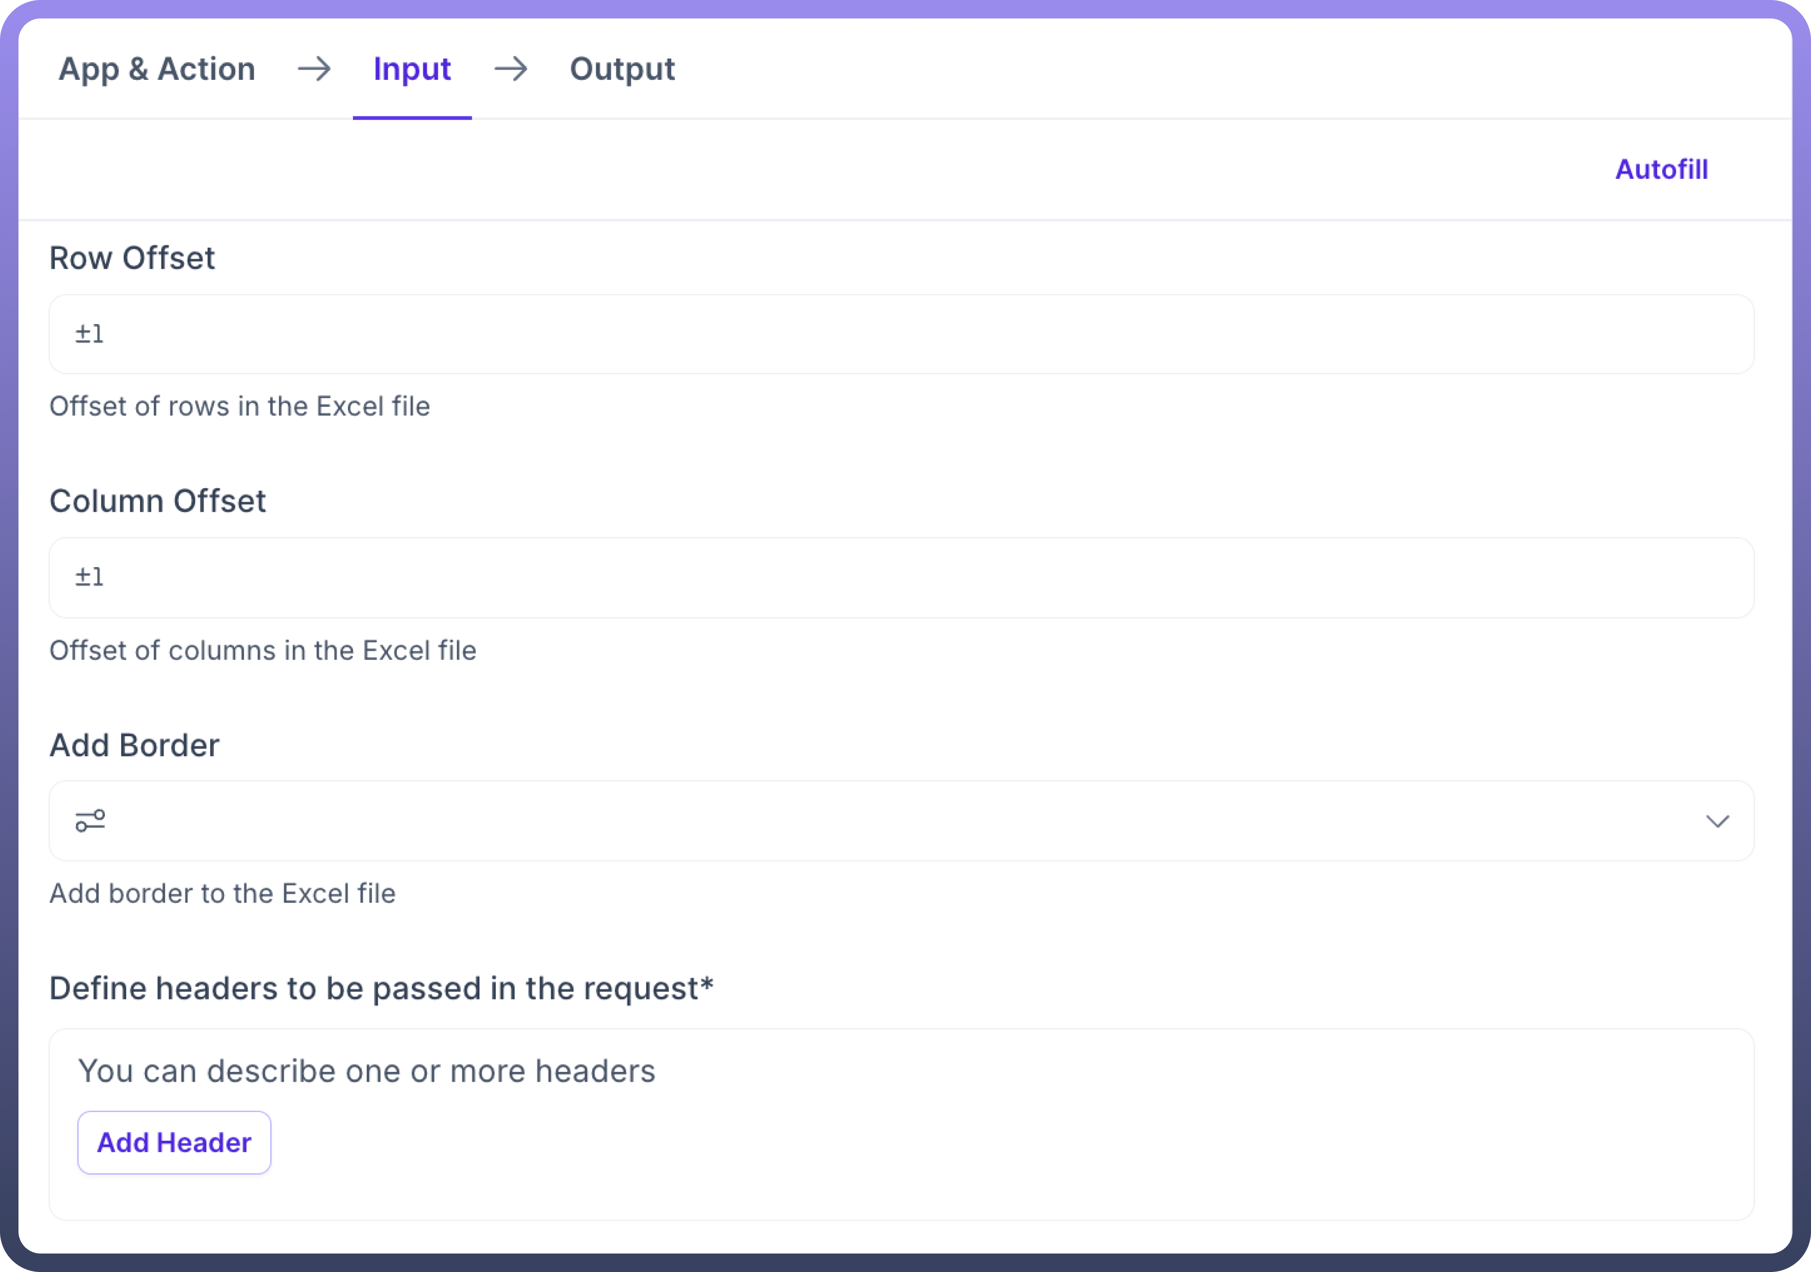
Task: Click the 'You can describe one or more headers' text
Action: pyautogui.click(x=366, y=1071)
